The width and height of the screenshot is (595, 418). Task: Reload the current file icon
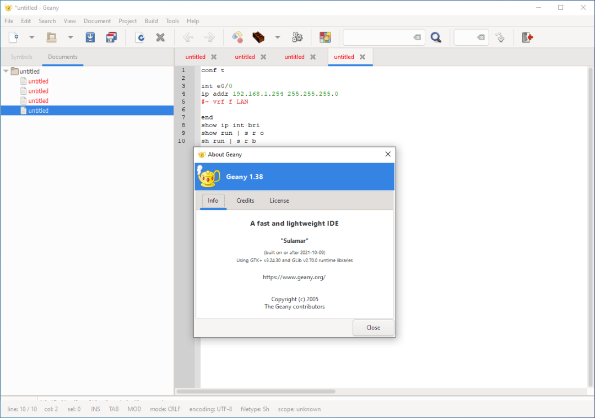(140, 37)
